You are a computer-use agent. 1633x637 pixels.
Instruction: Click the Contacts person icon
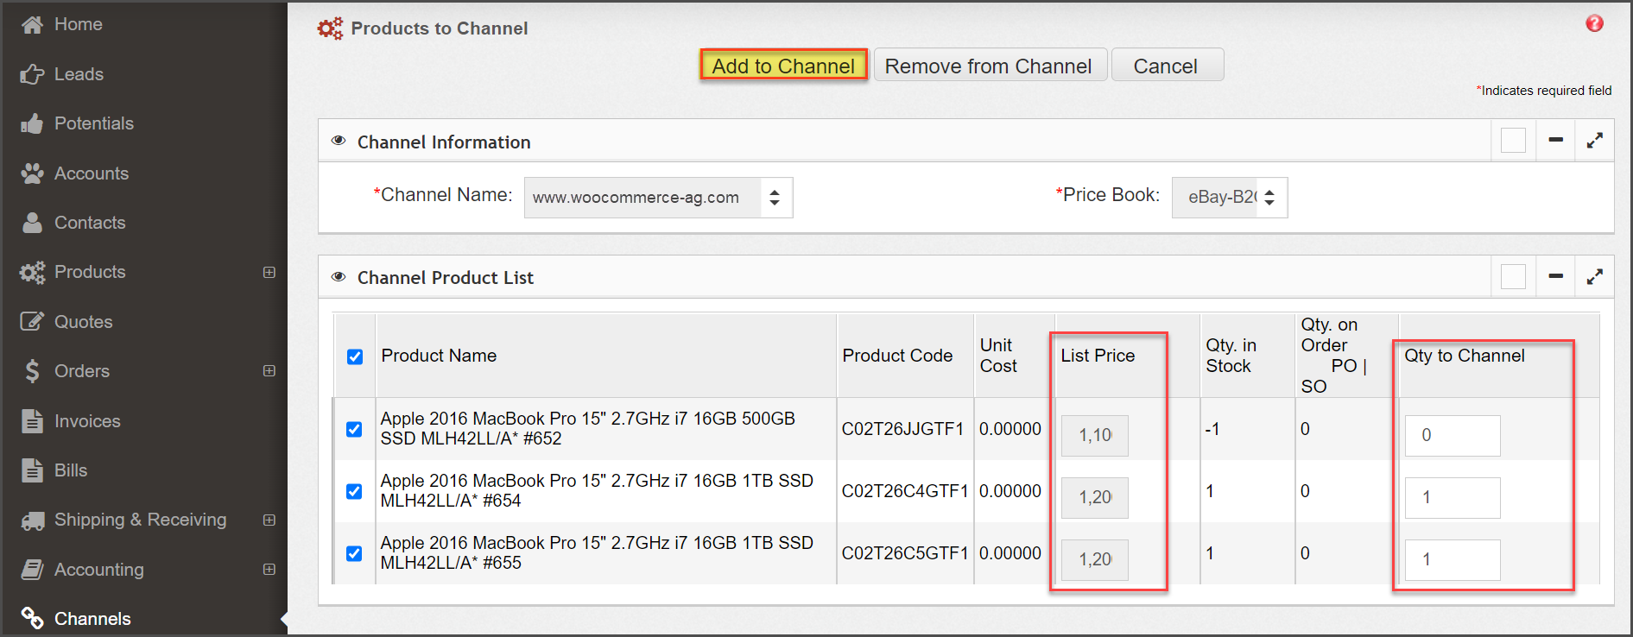click(32, 223)
